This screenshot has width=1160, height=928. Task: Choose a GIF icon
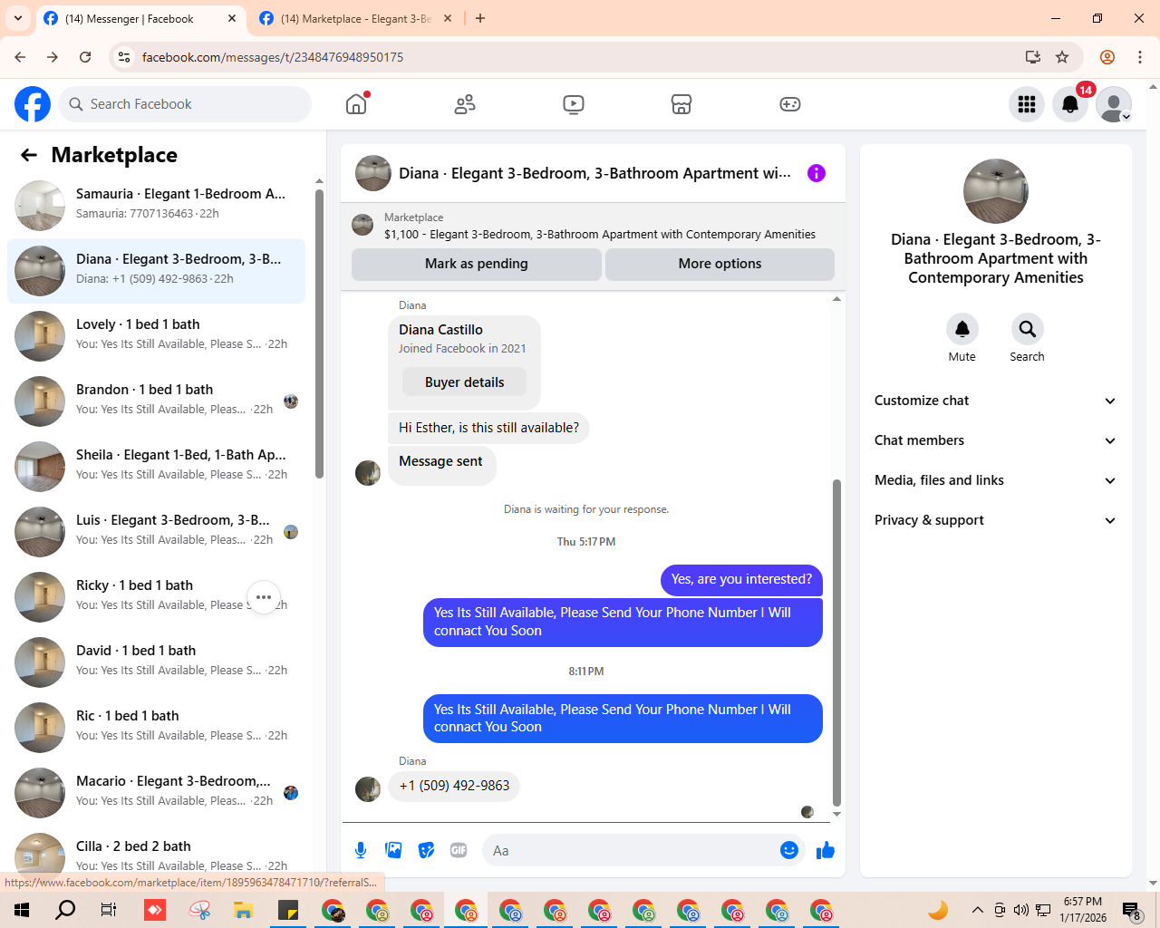pyautogui.click(x=459, y=850)
